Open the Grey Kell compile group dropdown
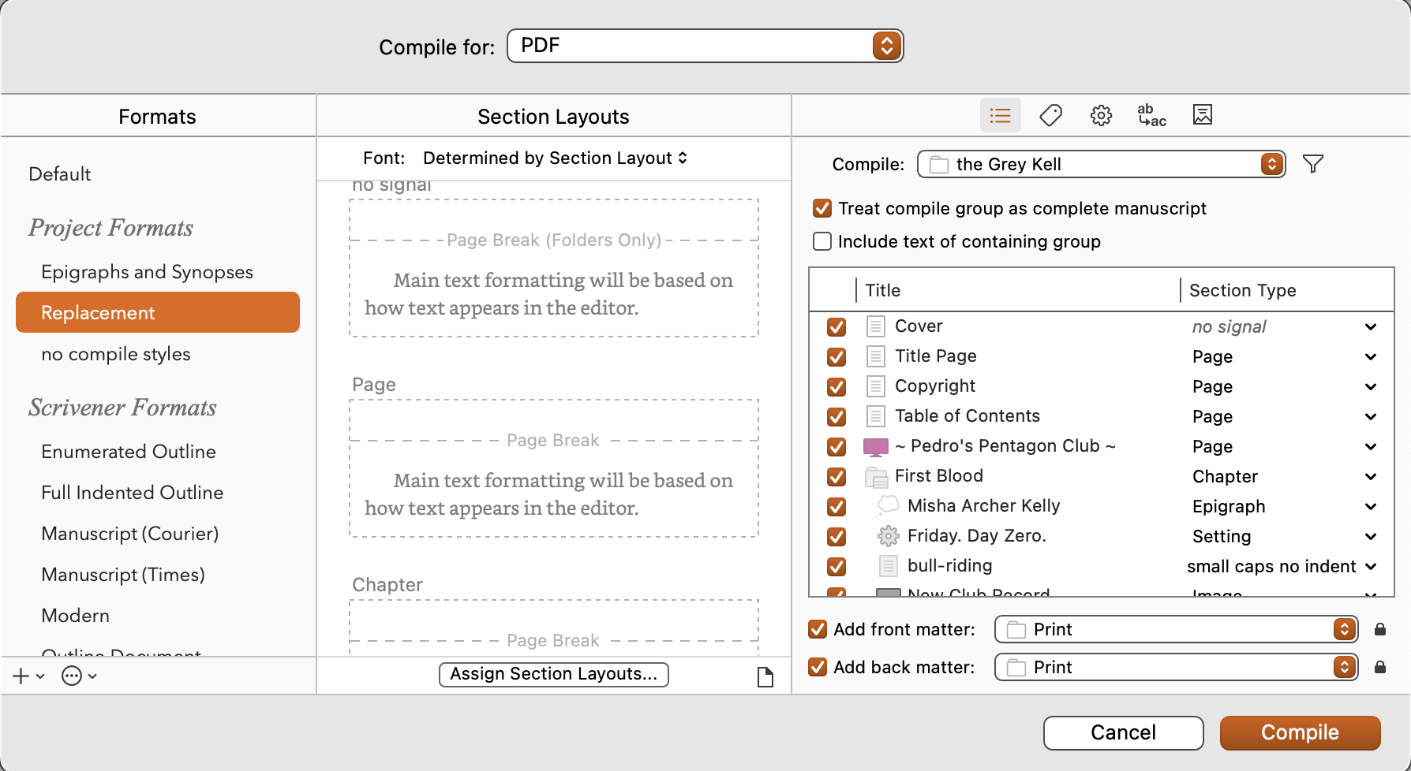The image size is (1411, 771). (1101, 164)
